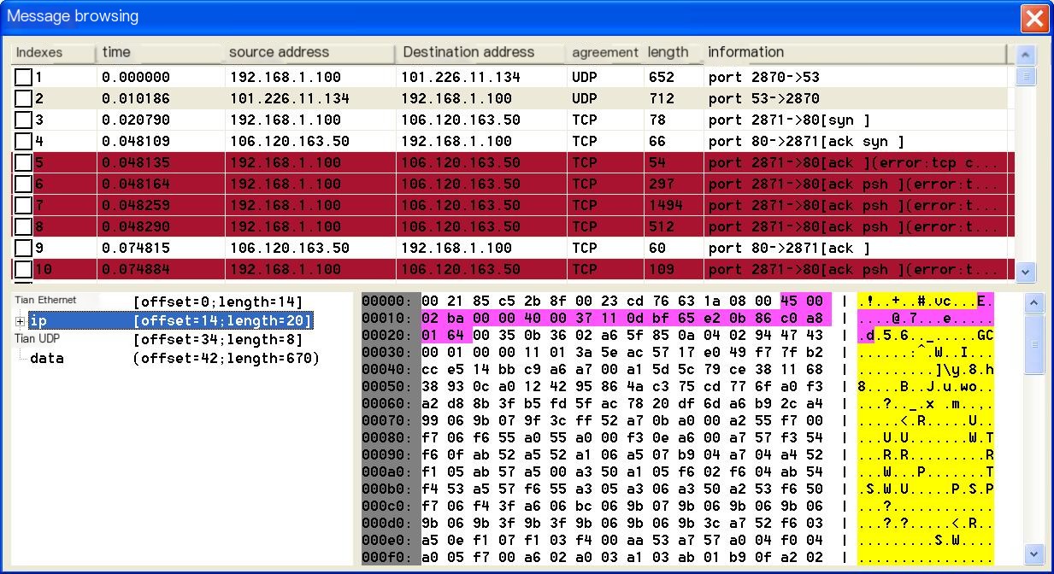Click length value 1494
The width and height of the screenshot is (1054, 574).
coord(666,206)
